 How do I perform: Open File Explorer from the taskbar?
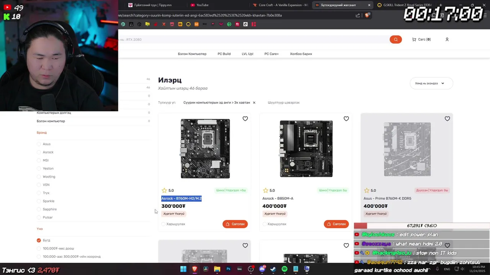[x=217, y=269]
